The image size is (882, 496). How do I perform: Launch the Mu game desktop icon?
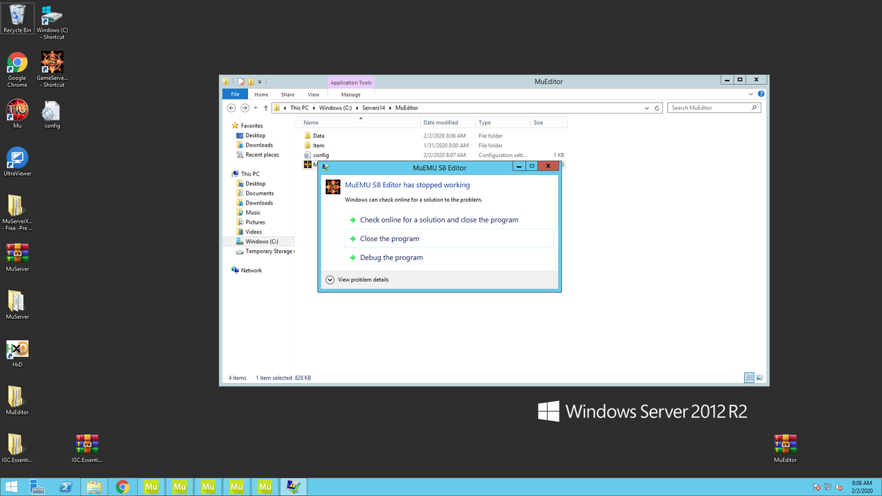point(17,114)
